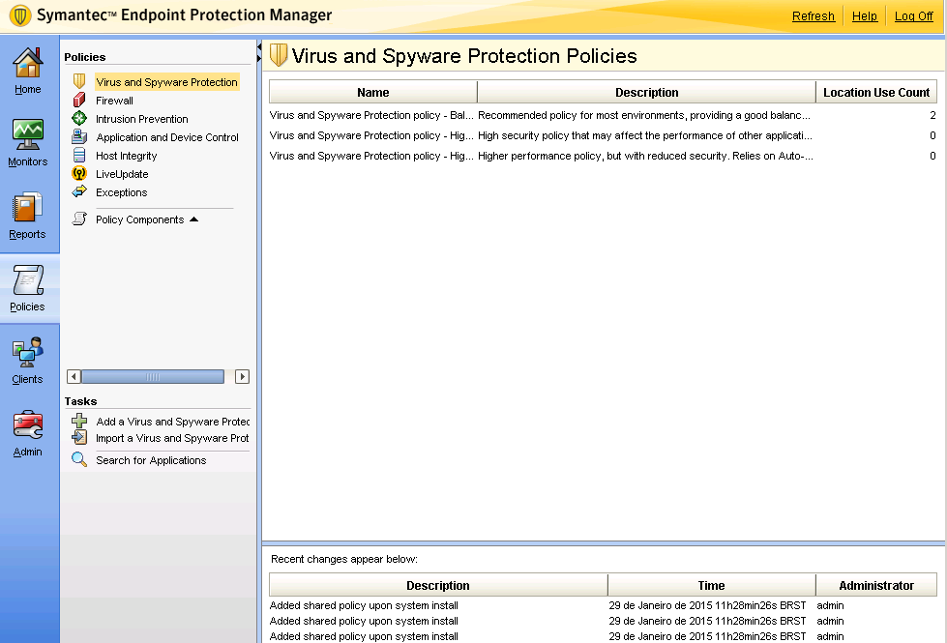The height and width of the screenshot is (643, 947).
Task: Click the Firewall policy icon
Action: [x=79, y=101]
